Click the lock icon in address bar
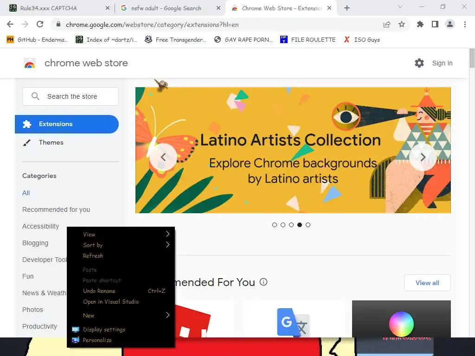This screenshot has height=356, width=475. (x=58, y=24)
